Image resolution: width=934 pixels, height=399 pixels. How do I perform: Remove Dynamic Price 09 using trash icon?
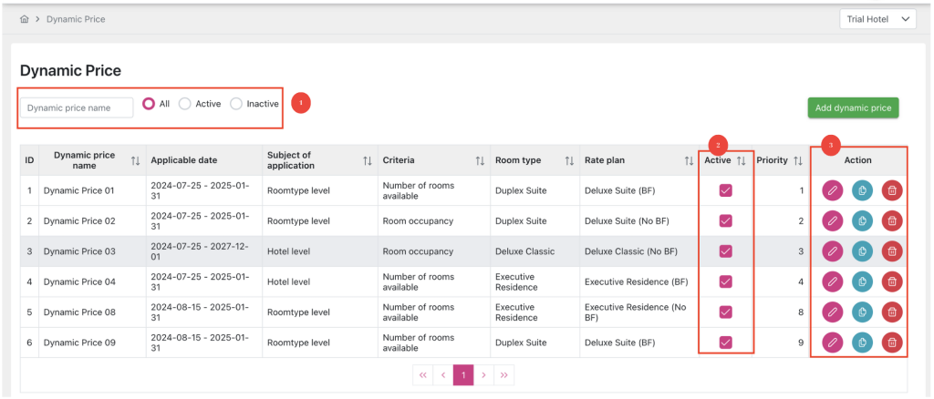(x=892, y=343)
